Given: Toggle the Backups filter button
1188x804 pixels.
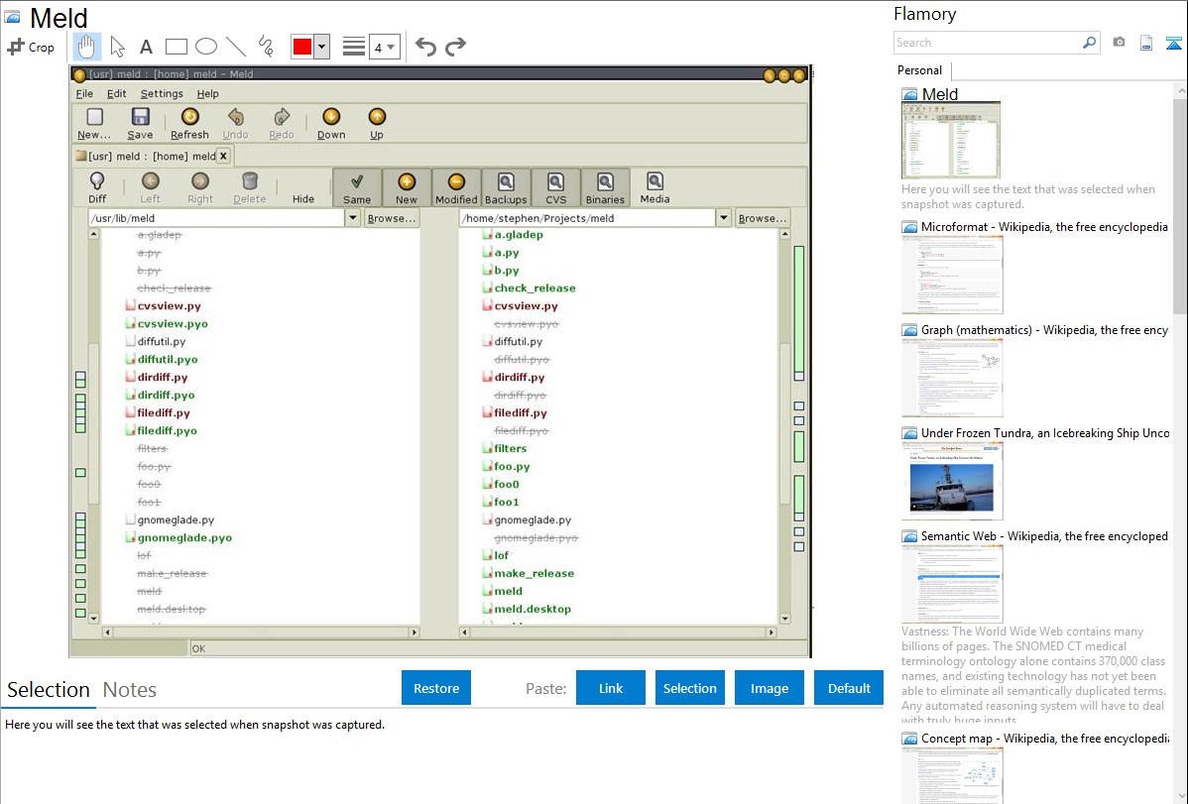Looking at the screenshot, I should tap(506, 187).
